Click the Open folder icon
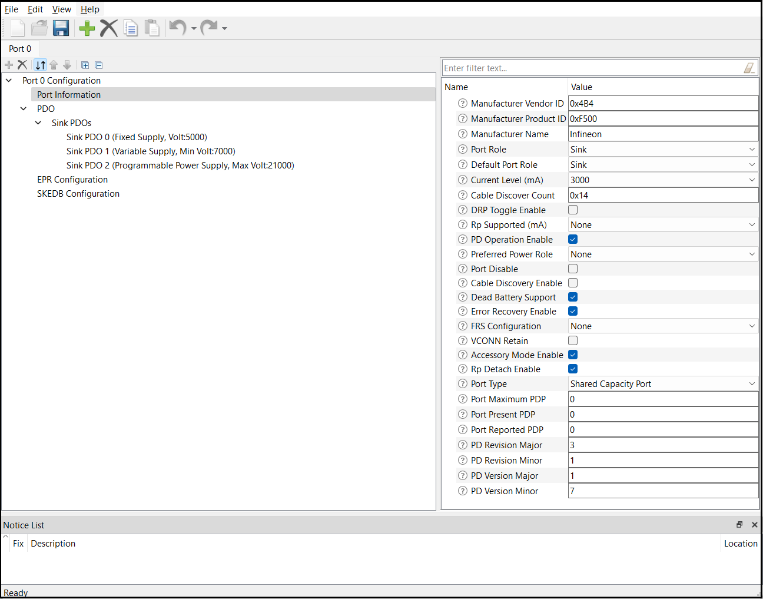 click(x=39, y=28)
